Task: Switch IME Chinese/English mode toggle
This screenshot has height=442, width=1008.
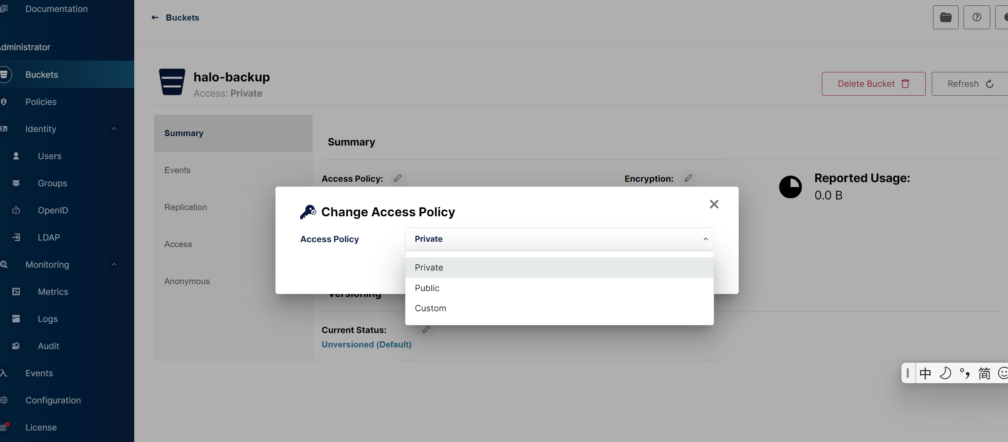Action: [925, 373]
